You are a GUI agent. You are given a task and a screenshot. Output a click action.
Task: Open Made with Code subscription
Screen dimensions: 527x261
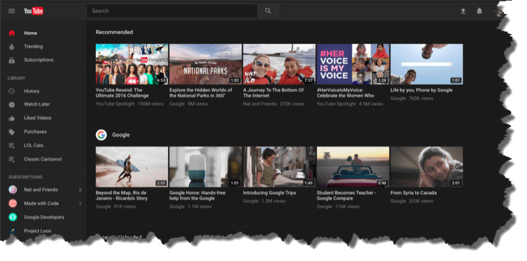[41, 203]
